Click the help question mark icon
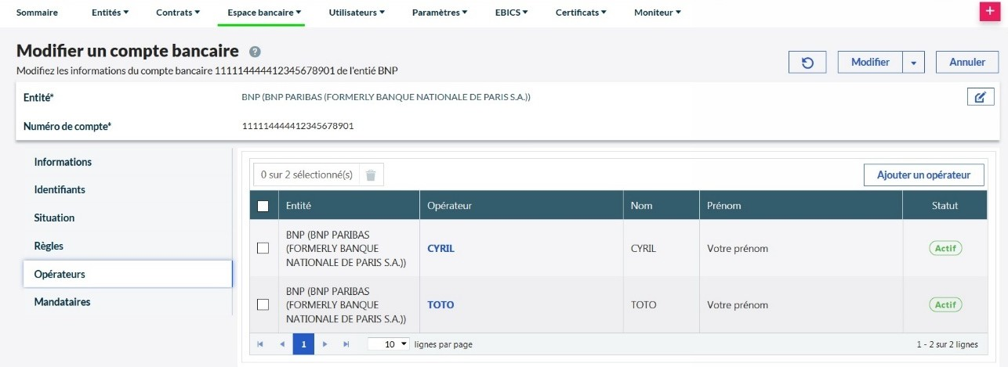Viewport: 1008px width, 367px height. [255, 52]
